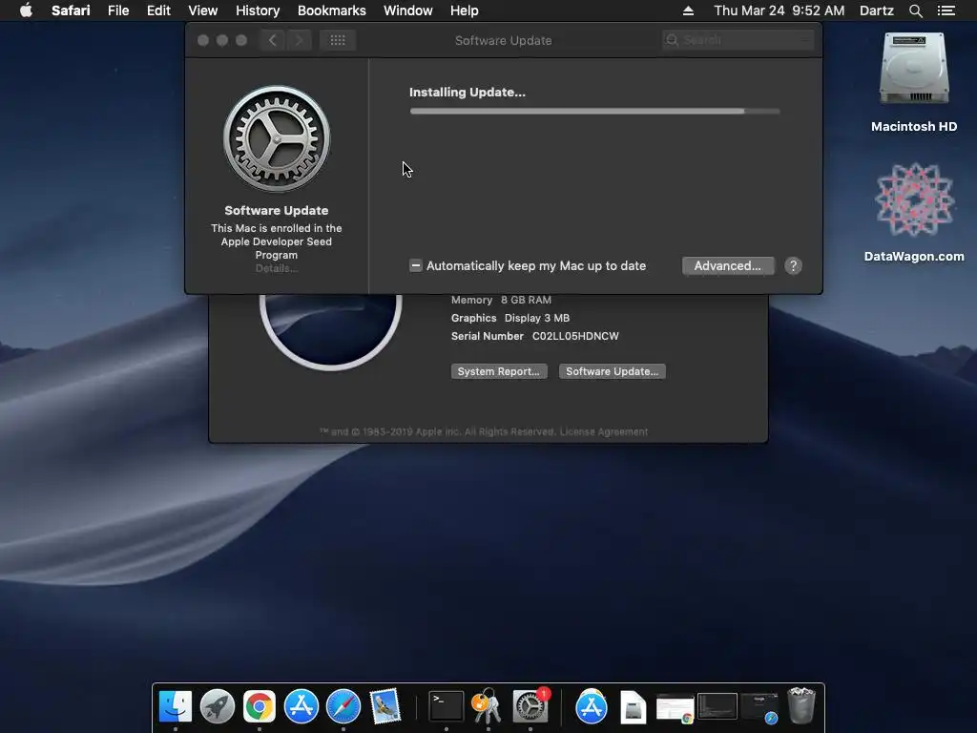Click System Report... in About This Mac

pyautogui.click(x=498, y=371)
